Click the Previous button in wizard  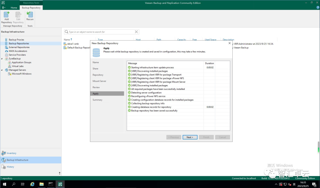coord(174,137)
